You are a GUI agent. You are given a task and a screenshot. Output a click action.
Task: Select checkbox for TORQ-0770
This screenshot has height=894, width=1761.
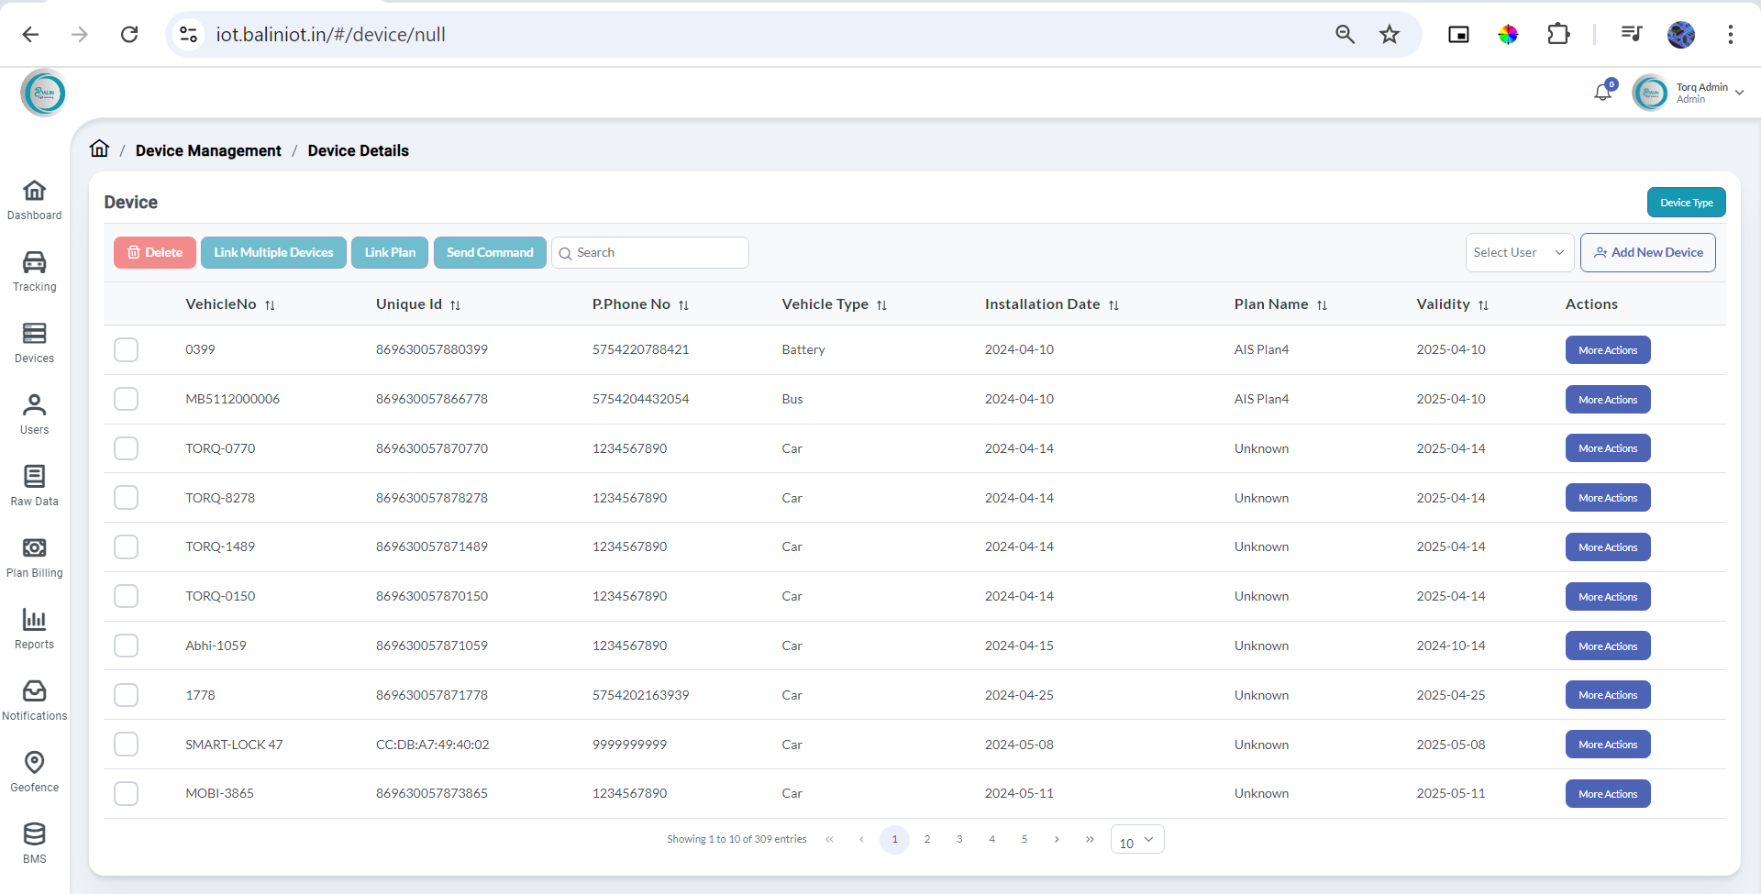pyautogui.click(x=126, y=448)
